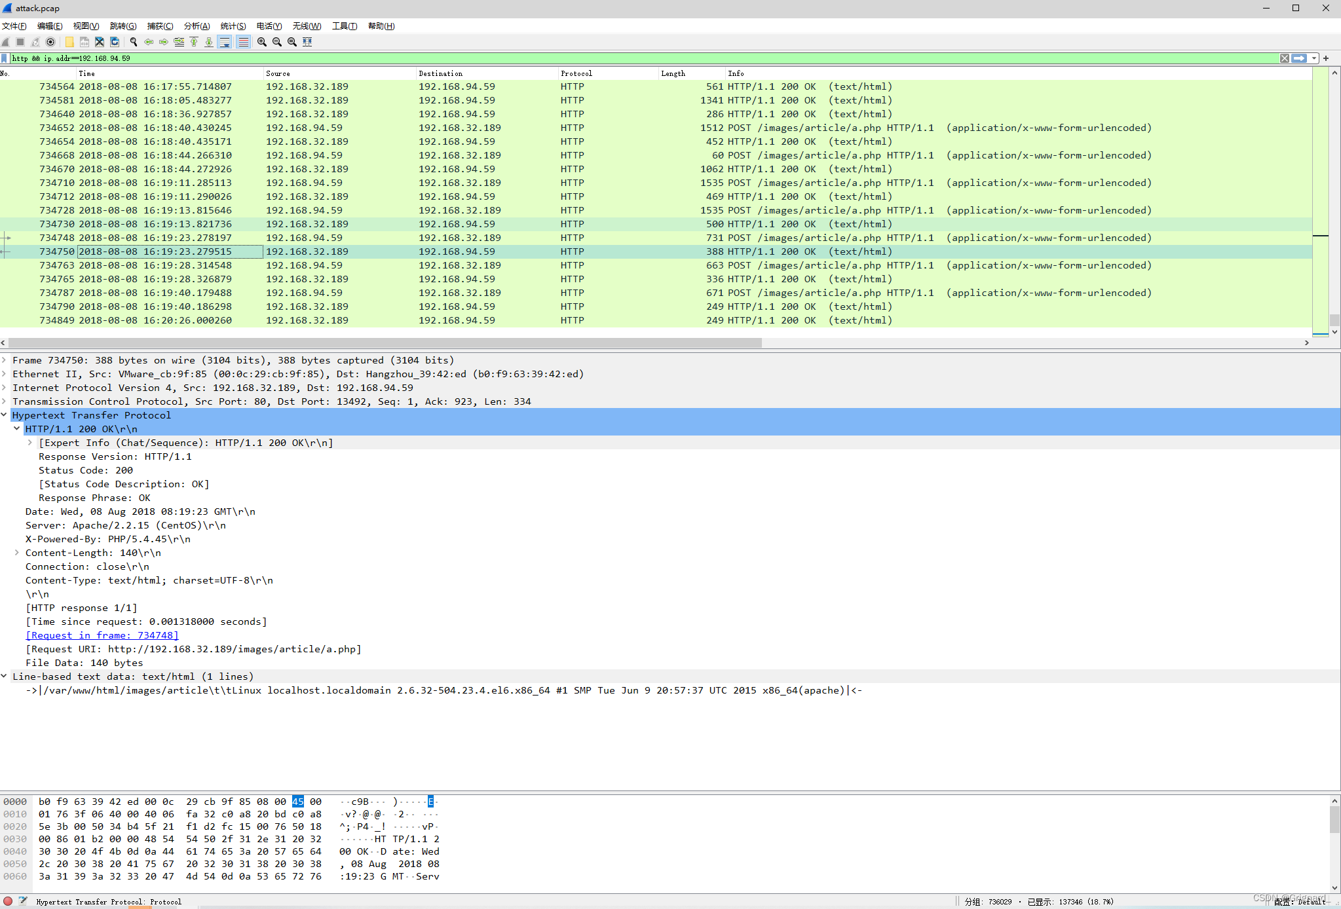Collapse the HTTP/1.1 200 OK line
This screenshot has height=909, width=1341.
tap(17, 429)
